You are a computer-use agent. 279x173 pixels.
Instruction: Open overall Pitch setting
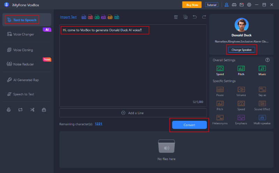tap(241, 71)
